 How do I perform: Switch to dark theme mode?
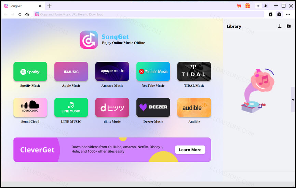265,6
